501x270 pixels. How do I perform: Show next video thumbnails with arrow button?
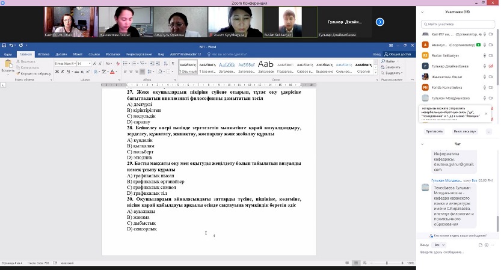click(380, 22)
